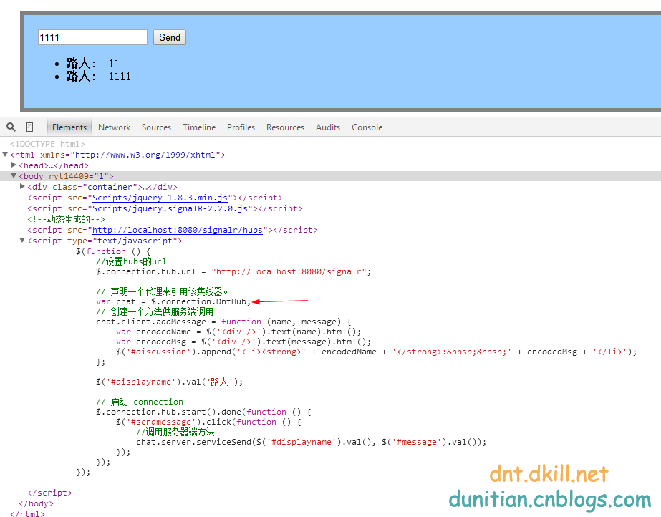Click the DevTools inspect element magnifier icon
Screen dimensions: 661x517
11,127
